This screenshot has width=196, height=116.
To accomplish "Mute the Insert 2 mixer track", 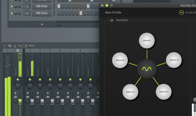I will click(x=40, y=79).
